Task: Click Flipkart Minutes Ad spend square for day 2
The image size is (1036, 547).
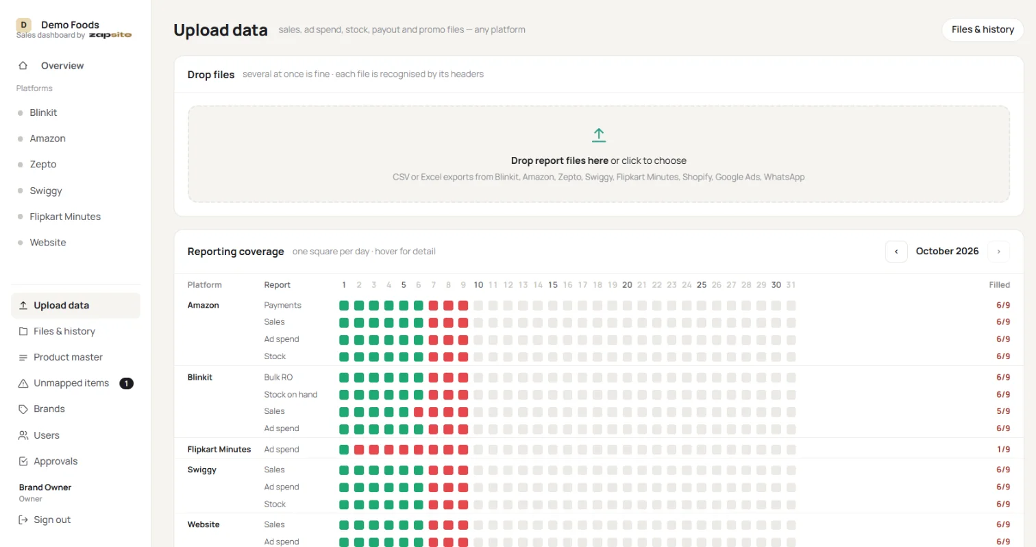Action: click(359, 450)
